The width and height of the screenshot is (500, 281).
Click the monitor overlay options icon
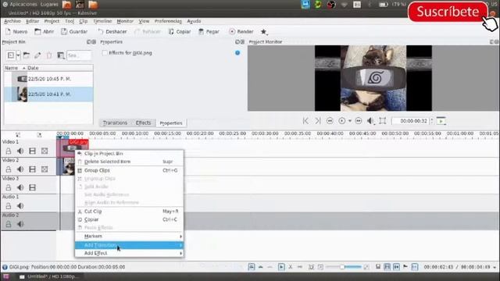pyautogui.click(x=441, y=121)
